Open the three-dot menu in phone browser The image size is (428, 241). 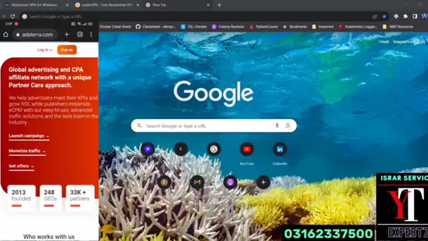click(91, 34)
